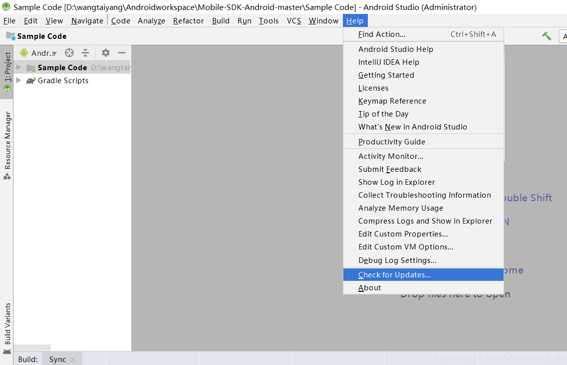Open the Refactor menu
The image size is (567, 365).
[x=188, y=21]
